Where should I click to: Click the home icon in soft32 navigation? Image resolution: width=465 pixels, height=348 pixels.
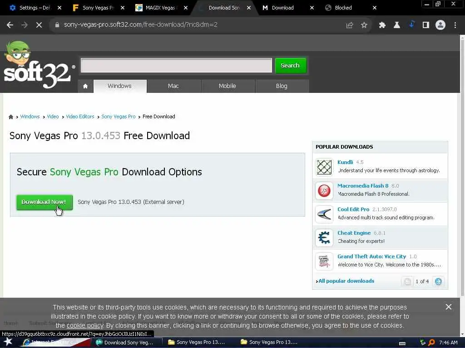(85, 86)
